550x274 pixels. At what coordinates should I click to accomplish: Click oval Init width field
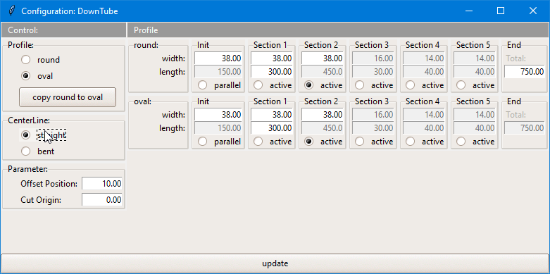tap(218, 114)
